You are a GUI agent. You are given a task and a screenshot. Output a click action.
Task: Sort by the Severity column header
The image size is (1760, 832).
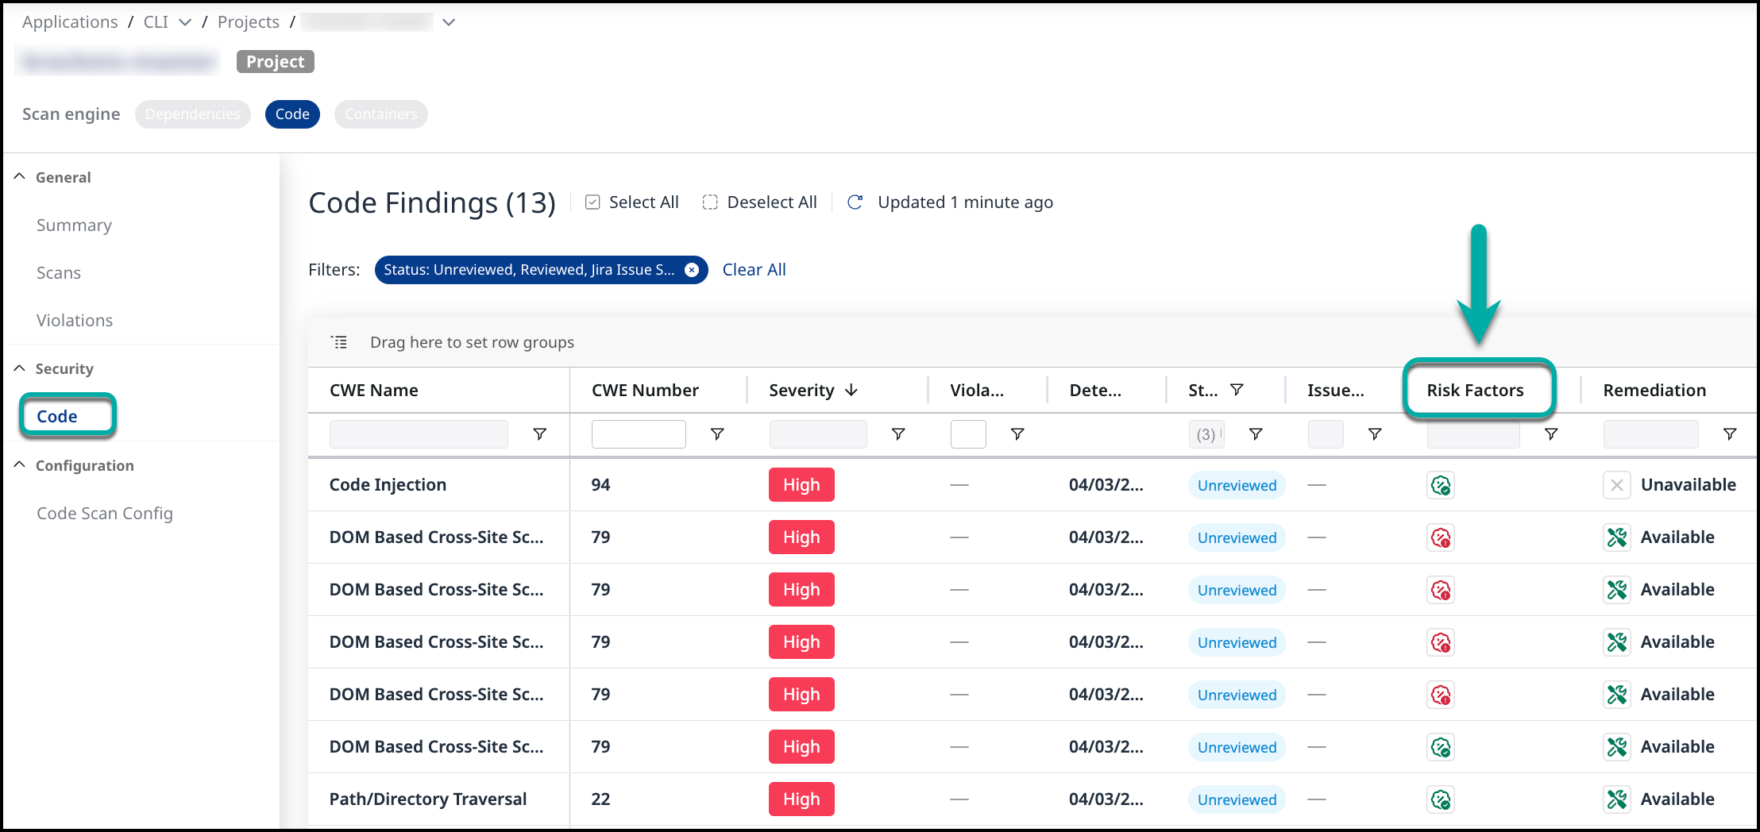(x=801, y=391)
